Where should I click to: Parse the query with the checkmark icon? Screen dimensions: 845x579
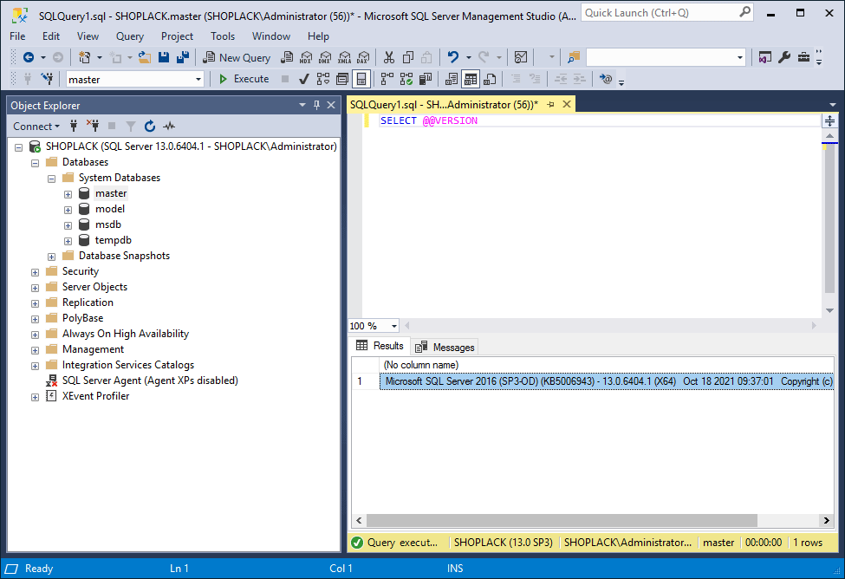click(304, 79)
